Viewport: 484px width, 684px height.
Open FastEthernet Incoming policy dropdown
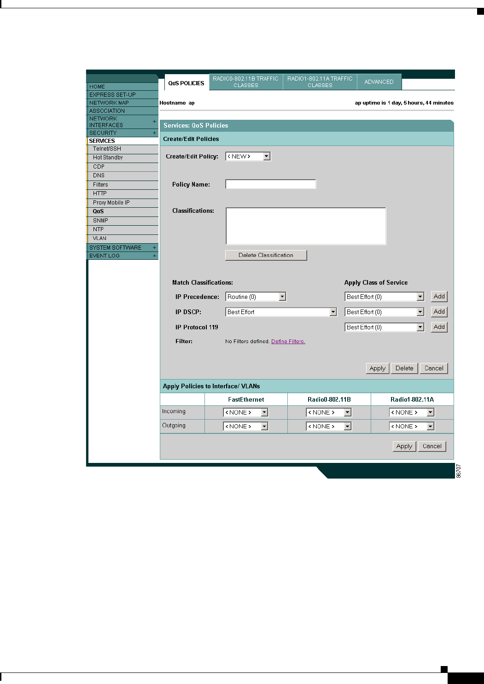[245, 413]
